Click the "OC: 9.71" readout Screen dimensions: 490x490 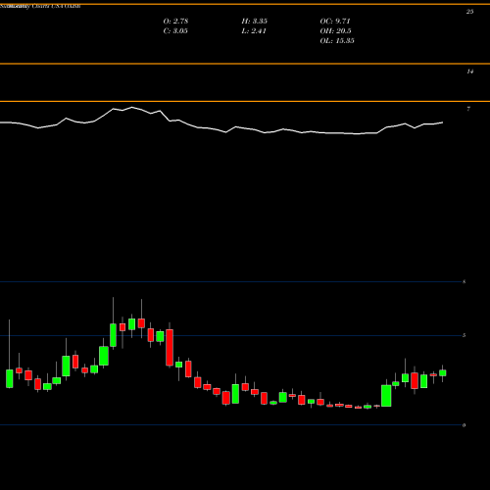tap(335, 22)
